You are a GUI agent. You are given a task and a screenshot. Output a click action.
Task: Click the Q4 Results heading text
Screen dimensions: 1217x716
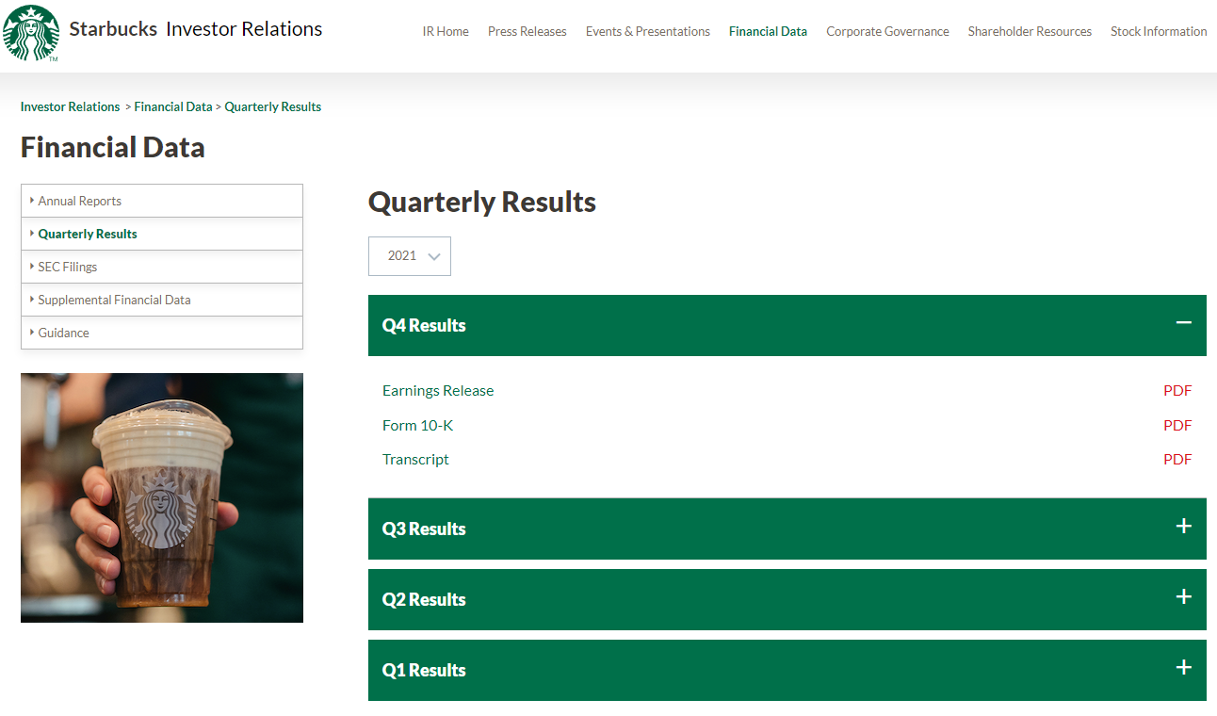[424, 325]
